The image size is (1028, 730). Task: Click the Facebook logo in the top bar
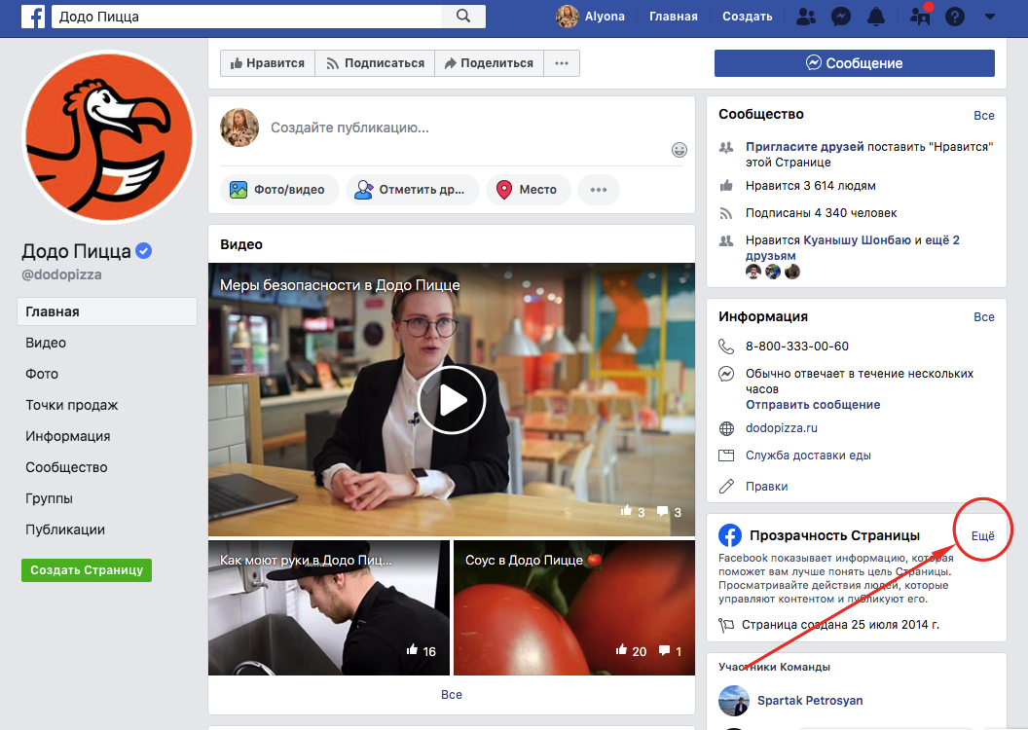pyautogui.click(x=33, y=17)
